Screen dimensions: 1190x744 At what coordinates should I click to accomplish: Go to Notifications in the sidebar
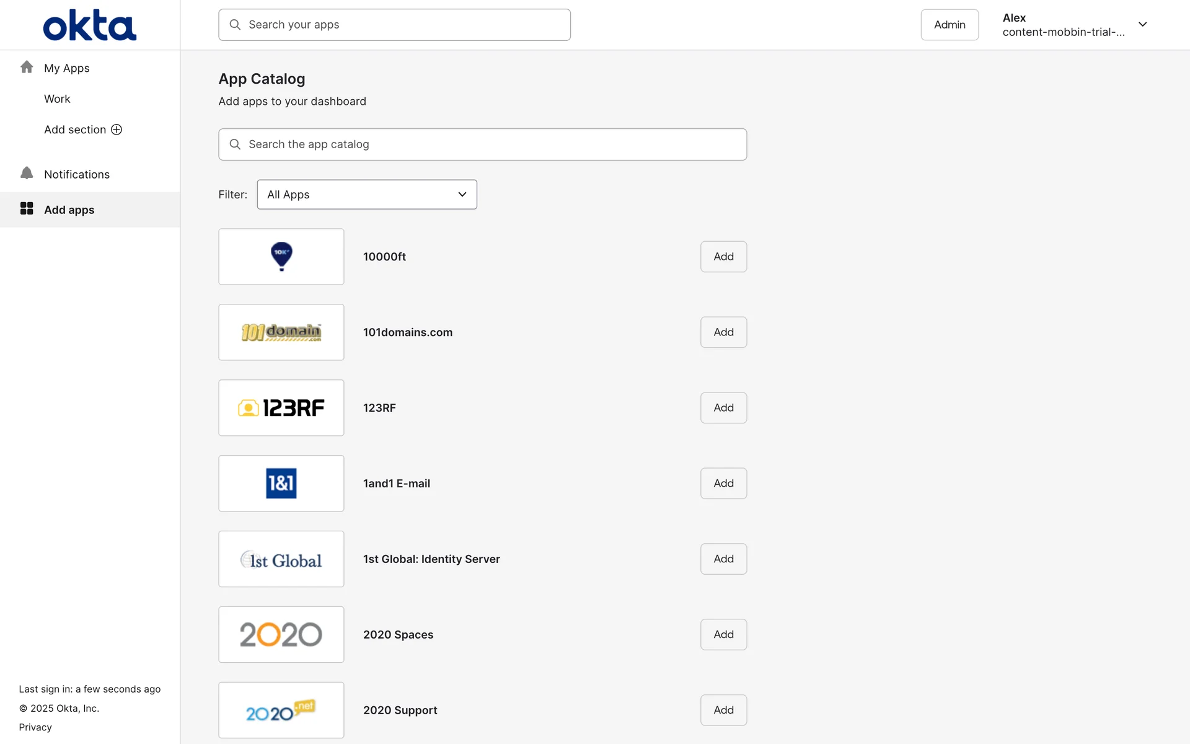[77, 174]
